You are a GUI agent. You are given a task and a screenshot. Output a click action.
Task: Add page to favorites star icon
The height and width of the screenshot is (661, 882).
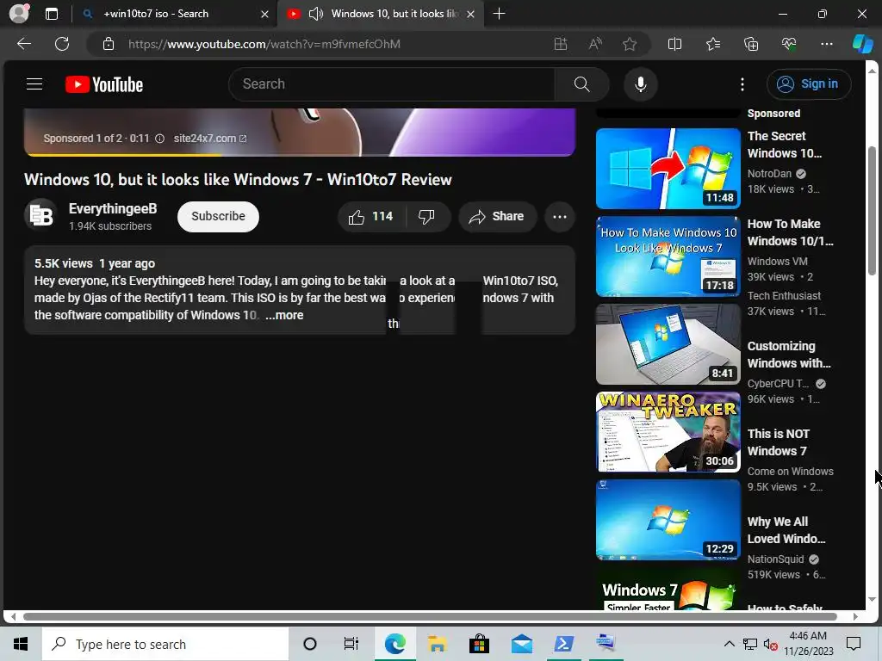click(x=630, y=44)
